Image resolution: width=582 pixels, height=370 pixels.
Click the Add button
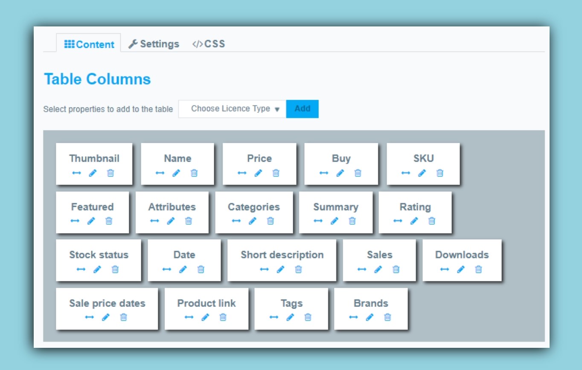[x=302, y=109]
